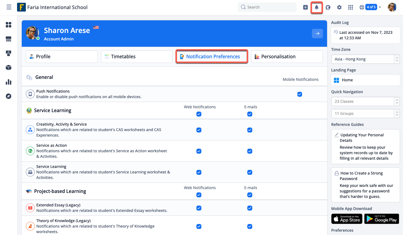Click the arrow button in profile banner
Screen dimensions: 403x235
click(x=317, y=34)
